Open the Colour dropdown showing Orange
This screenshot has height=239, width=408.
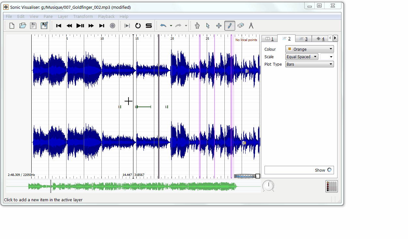click(310, 49)
